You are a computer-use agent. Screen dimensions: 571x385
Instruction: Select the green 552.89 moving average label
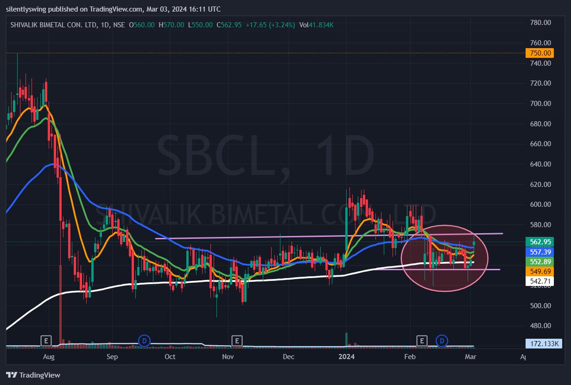[x=541, y=261]
